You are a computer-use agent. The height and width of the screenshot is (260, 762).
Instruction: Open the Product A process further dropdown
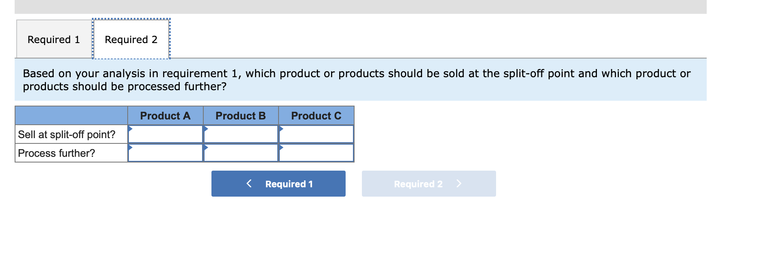click(166, 153)
